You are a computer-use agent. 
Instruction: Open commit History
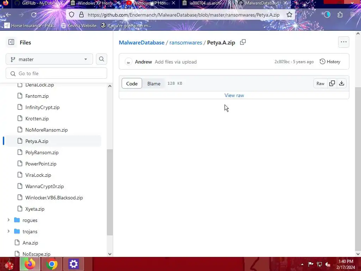point(330,61)
